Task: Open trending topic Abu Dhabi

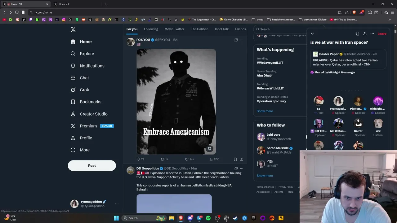Action: coord(265,76)
